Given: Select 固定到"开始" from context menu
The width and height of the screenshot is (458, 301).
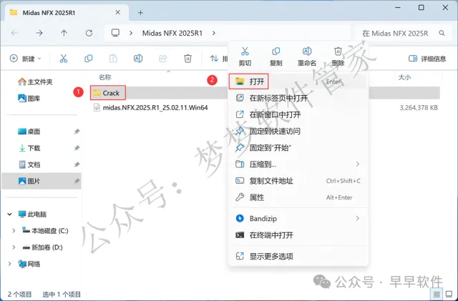Looking at the screenshot, I should (x=298, y=148).
